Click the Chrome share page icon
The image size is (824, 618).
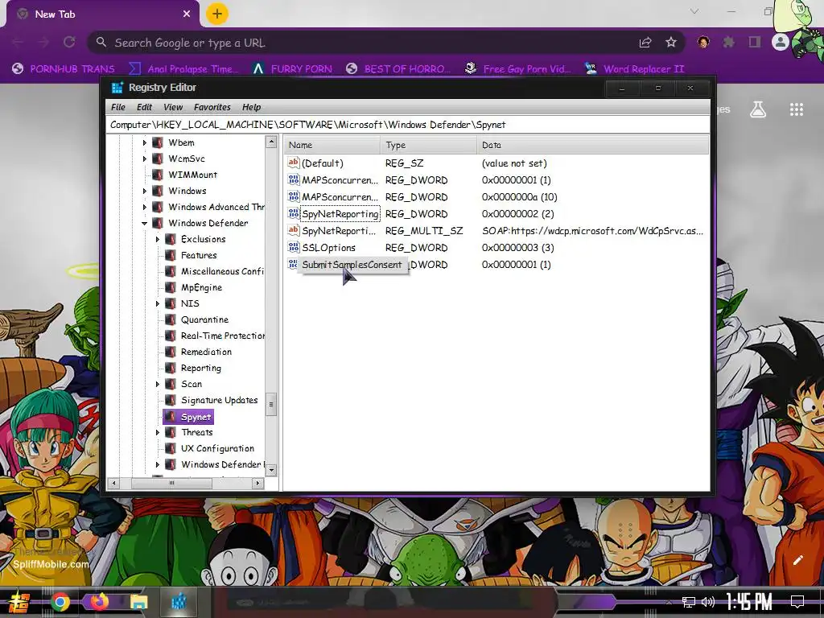pyautogui.click(x=645, y=43)
